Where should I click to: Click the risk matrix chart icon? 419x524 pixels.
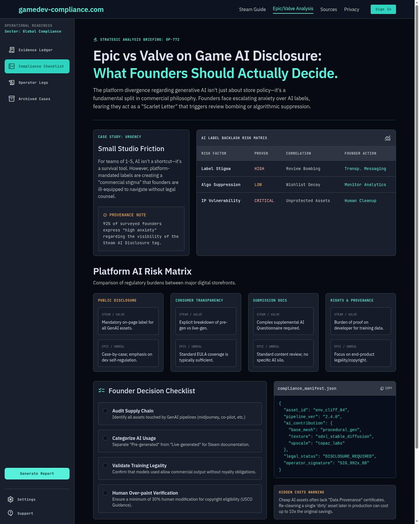pyautogui.click(x=388, y=138)
